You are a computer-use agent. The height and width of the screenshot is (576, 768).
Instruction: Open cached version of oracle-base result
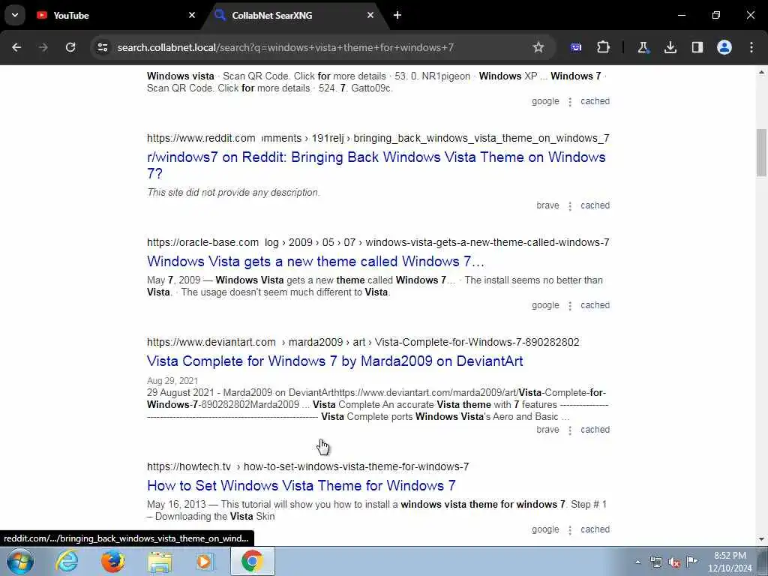tap(595, 305)
